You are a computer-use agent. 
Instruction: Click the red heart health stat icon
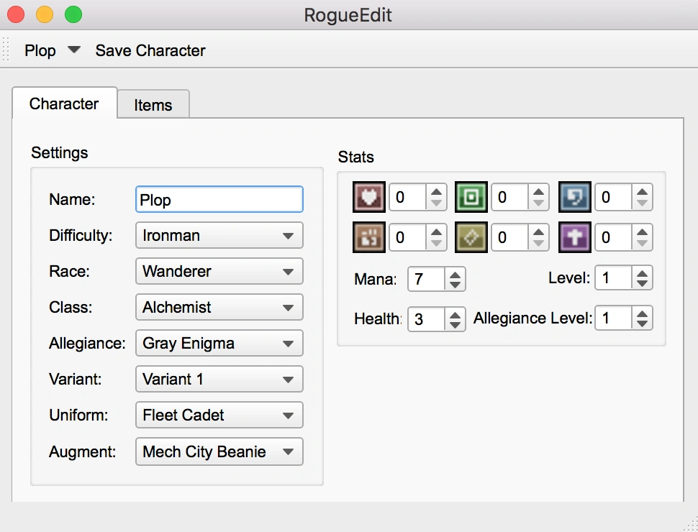[368, 197]
